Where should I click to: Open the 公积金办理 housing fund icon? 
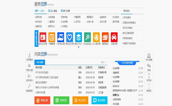[x=61, y=37]
